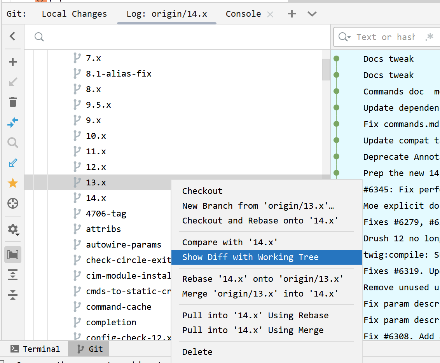Select branch 4706-tag
Viewport: 440px width, 363px height.
[106, 214]
